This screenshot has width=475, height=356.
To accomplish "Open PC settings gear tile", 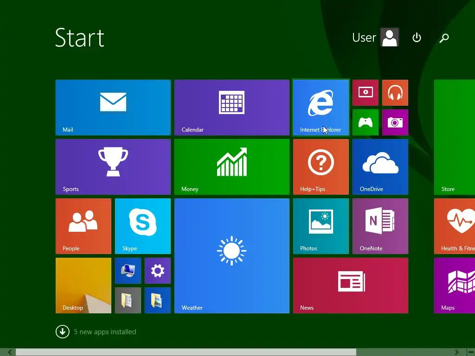I will click(158, 271).
